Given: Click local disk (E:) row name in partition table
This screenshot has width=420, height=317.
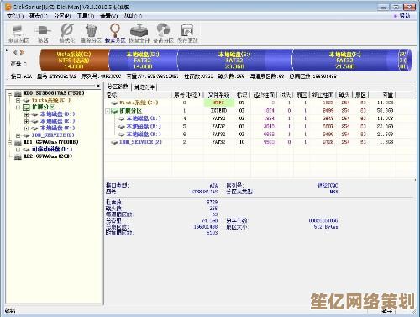Looking at the screenshot, I should (x=144, y=126).
